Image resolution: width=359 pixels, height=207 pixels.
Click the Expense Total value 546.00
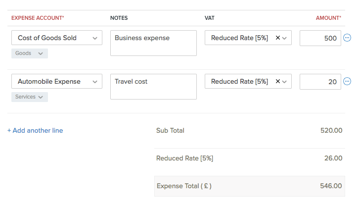tap(331, 186)
